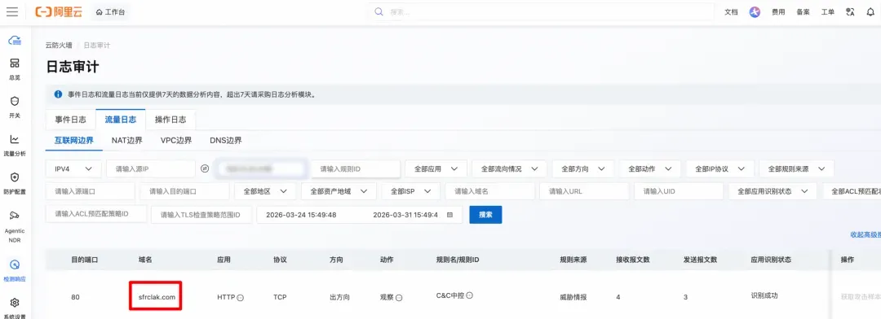Click the info icon next to C&C中控

pos(470,295)
